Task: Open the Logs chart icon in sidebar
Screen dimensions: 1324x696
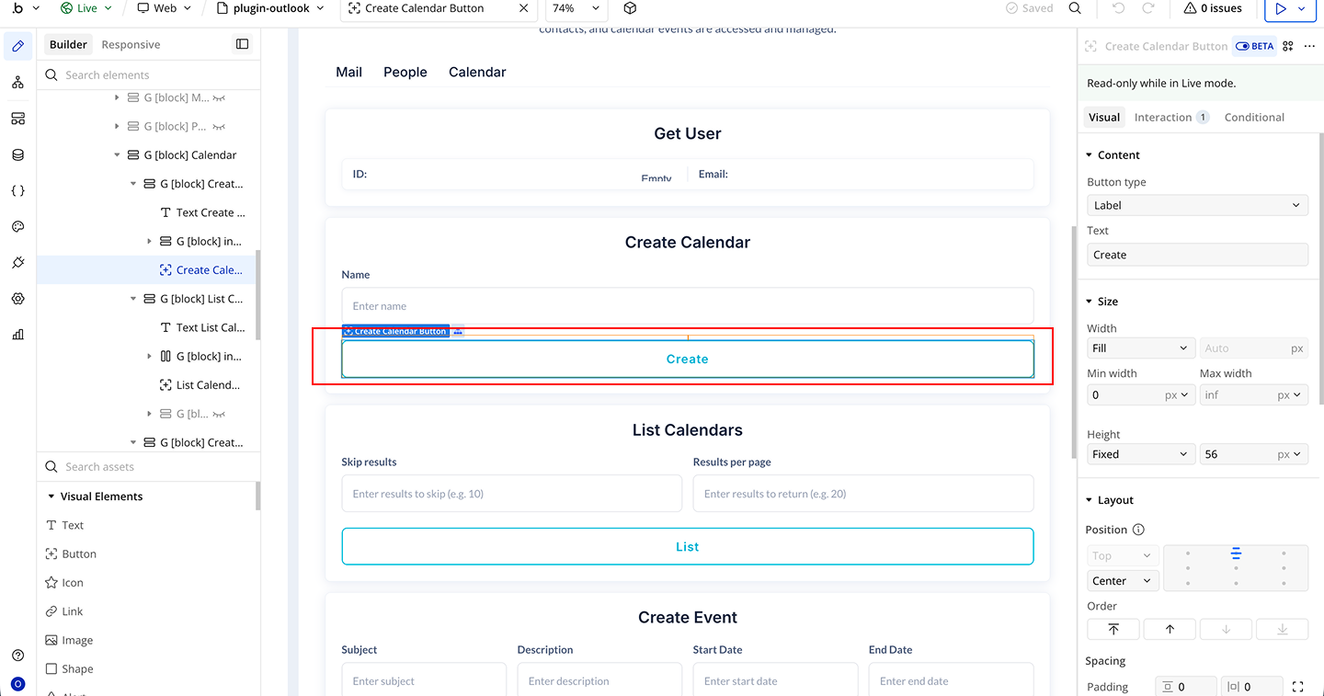Action: (x=18, y=335)
